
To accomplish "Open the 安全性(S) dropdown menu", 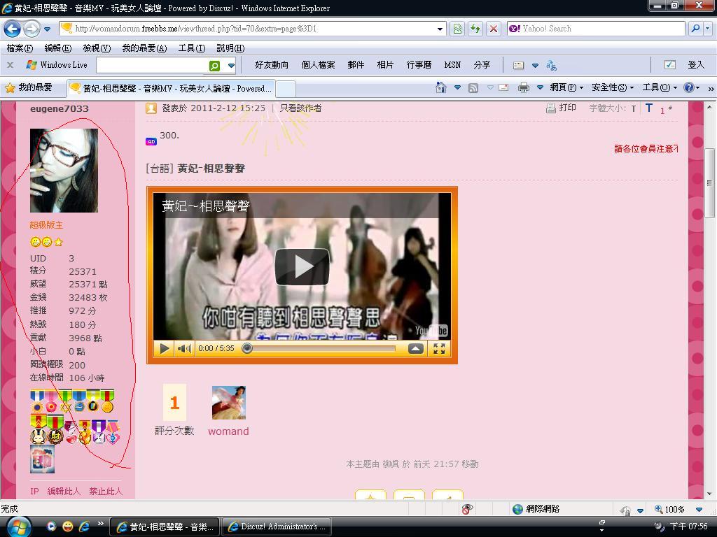I will point(613,87).
